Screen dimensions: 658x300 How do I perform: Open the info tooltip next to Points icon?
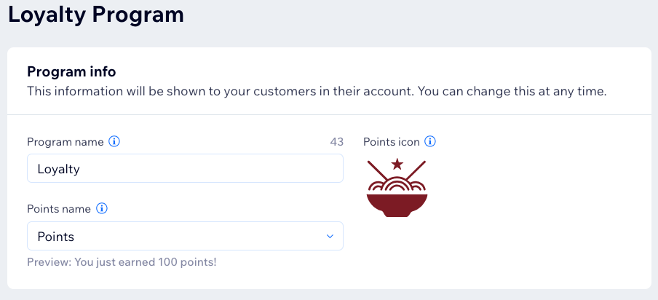pos(430,142)
